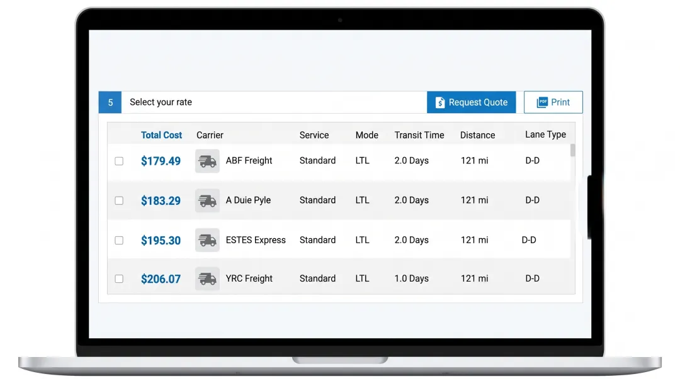The image size is (680, 379).
Task: Click the $206.07 total cost
Action: [x=161, y=279]
